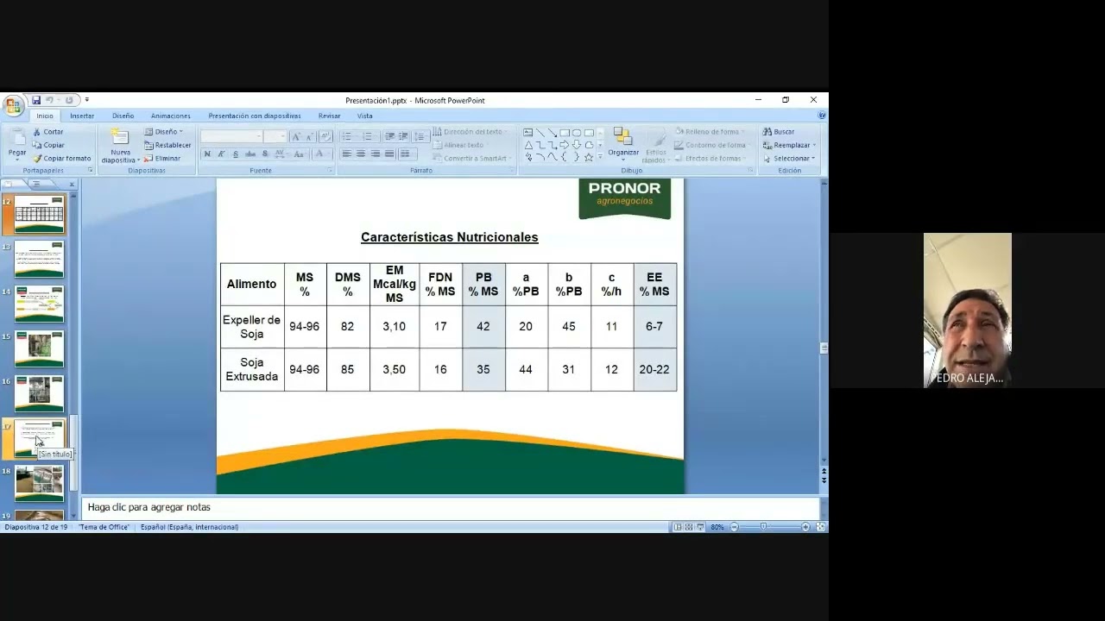Open the Diseño ribbon tab
This screenshot has width=1105, height=621.
point(123,116)
